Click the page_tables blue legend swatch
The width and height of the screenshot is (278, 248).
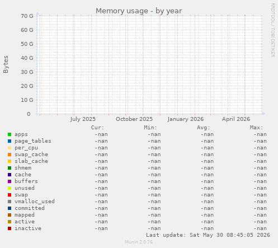pyautogui.click(x=10, y=141)
